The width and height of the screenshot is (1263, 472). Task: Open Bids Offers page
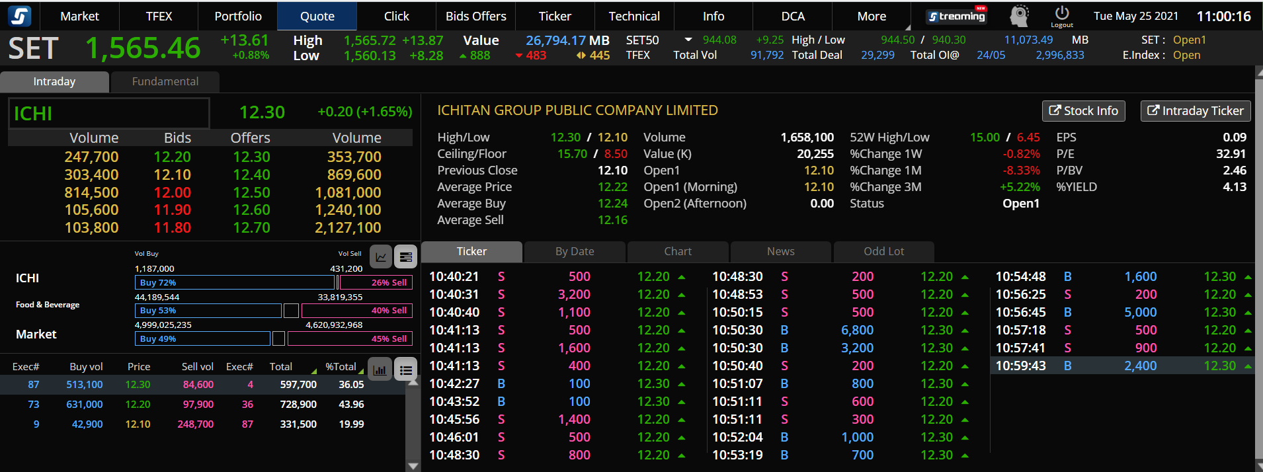(x=476, y=16)
